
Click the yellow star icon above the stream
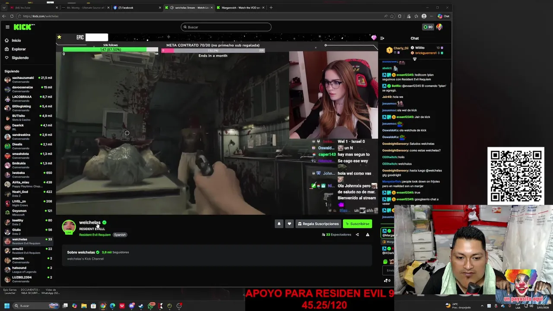pos(59,37)
